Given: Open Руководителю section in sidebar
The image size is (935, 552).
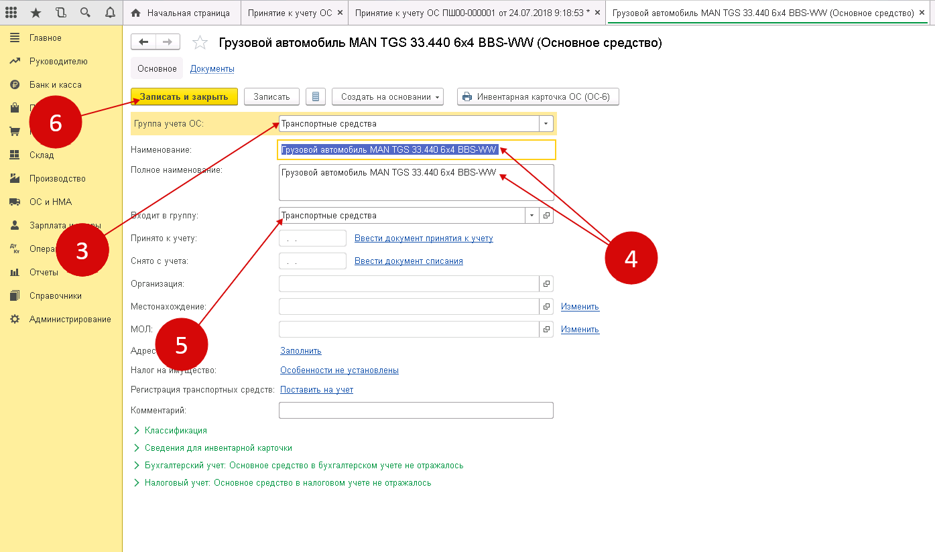Looking at the screenshot, I should (58, 62).
